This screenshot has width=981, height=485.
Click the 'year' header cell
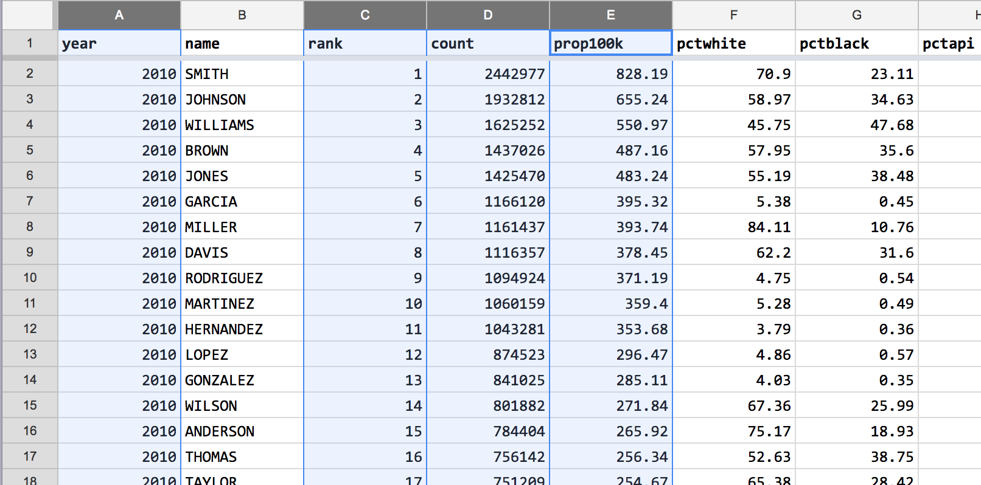pos(119,43)
